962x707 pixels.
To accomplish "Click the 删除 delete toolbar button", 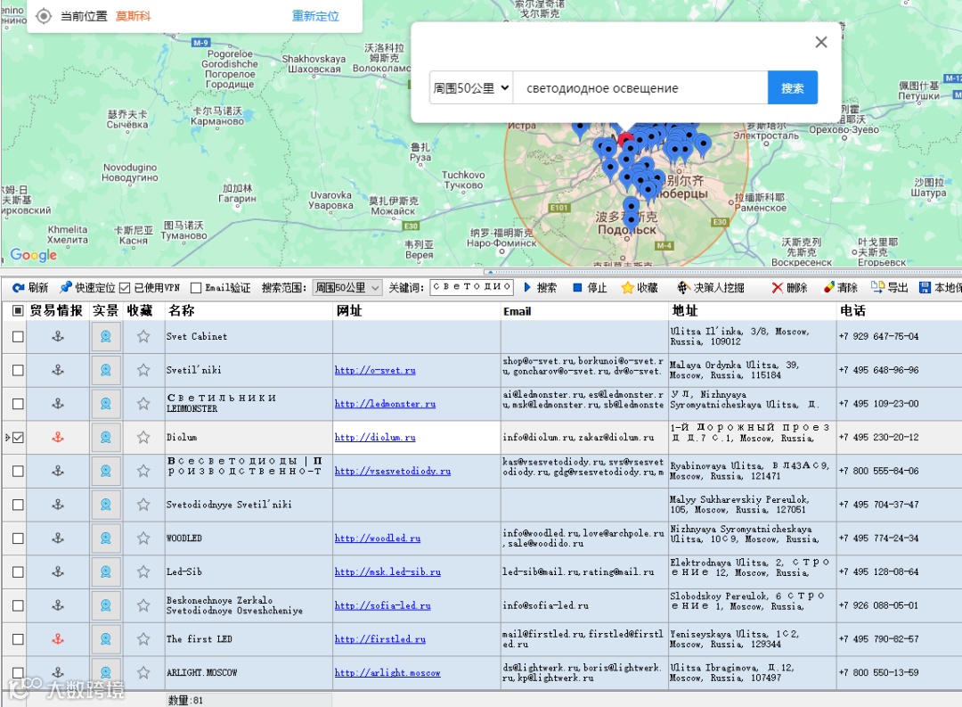I will pos(789,287).
